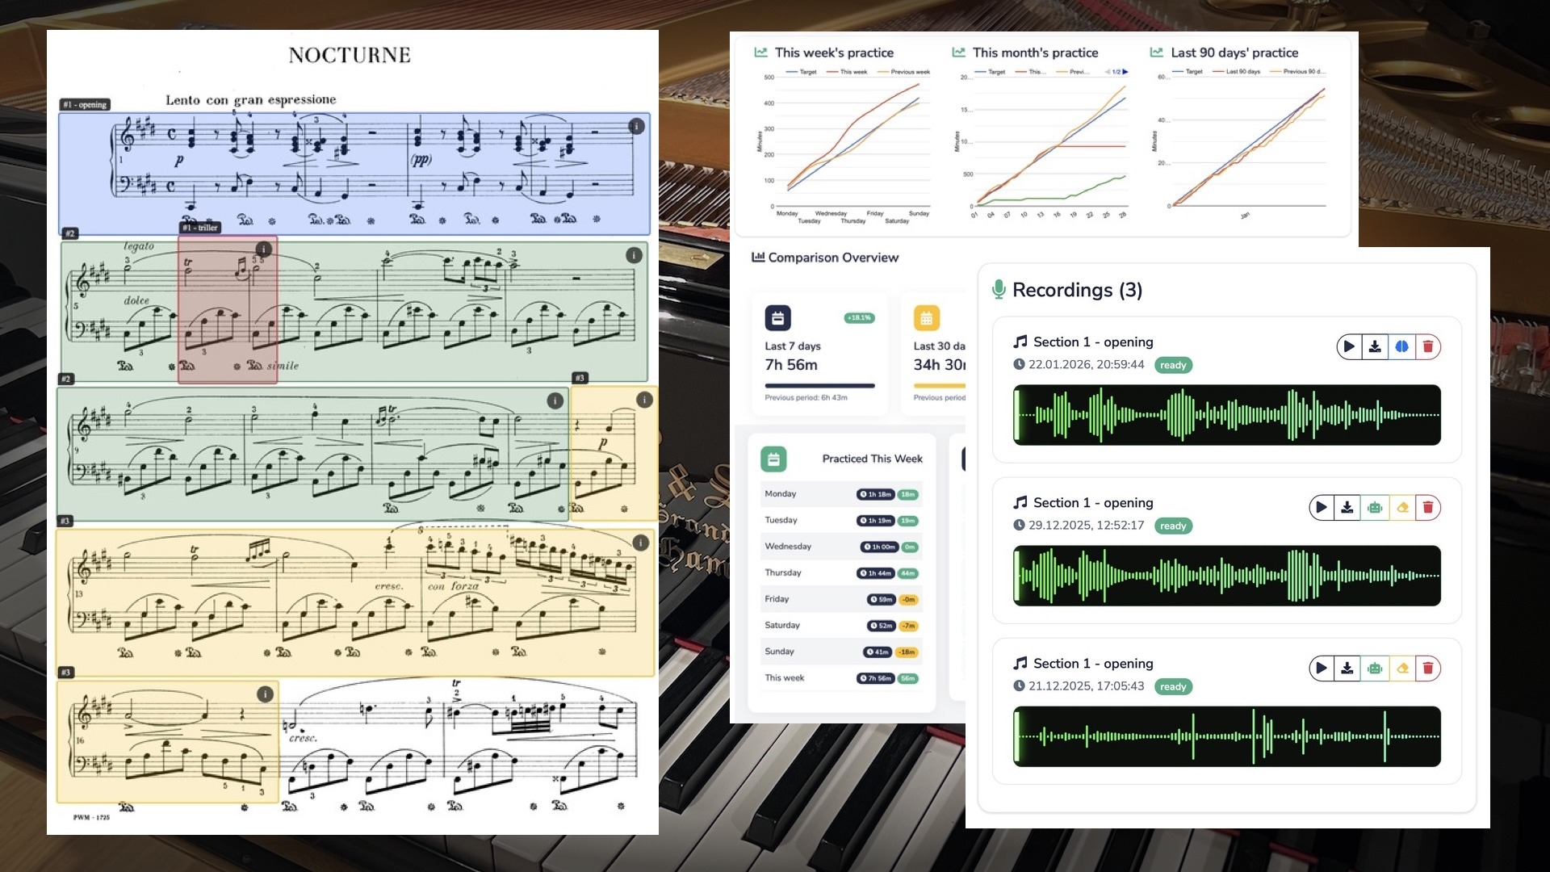Open the Comparison Overview section
The image size is (1550, 872).
pyautogui.click(x=826, y=257)
